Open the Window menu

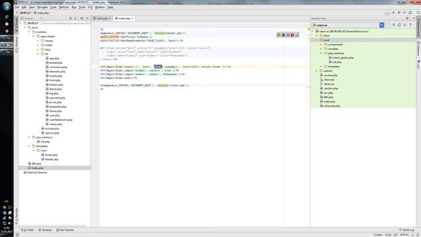[x=100, y=7]
